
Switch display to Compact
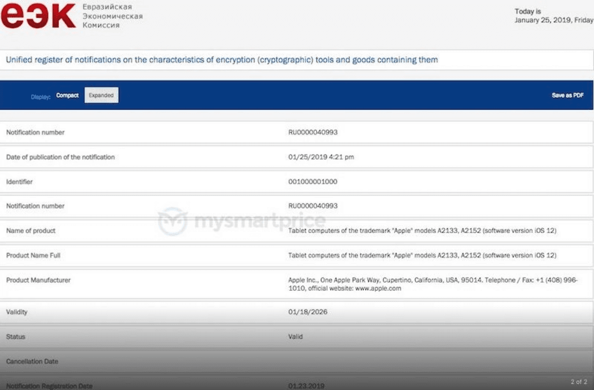[67, 95]
